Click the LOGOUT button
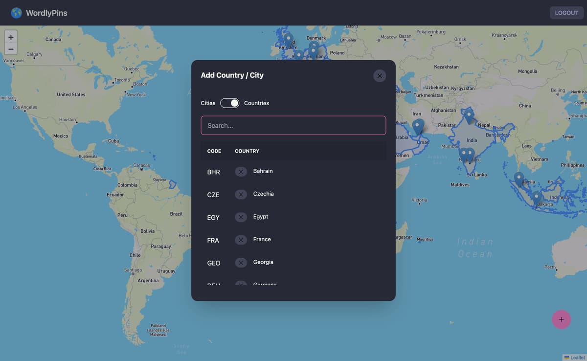 pyautogui.click(x=566, y=13)
